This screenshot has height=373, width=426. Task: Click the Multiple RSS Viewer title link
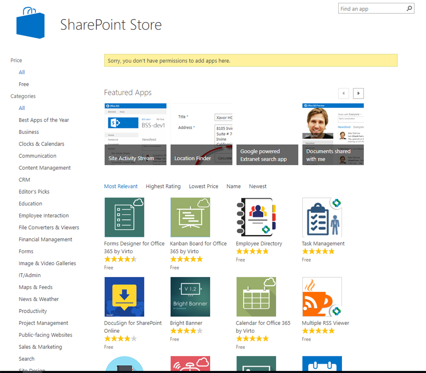coord(325,323)
